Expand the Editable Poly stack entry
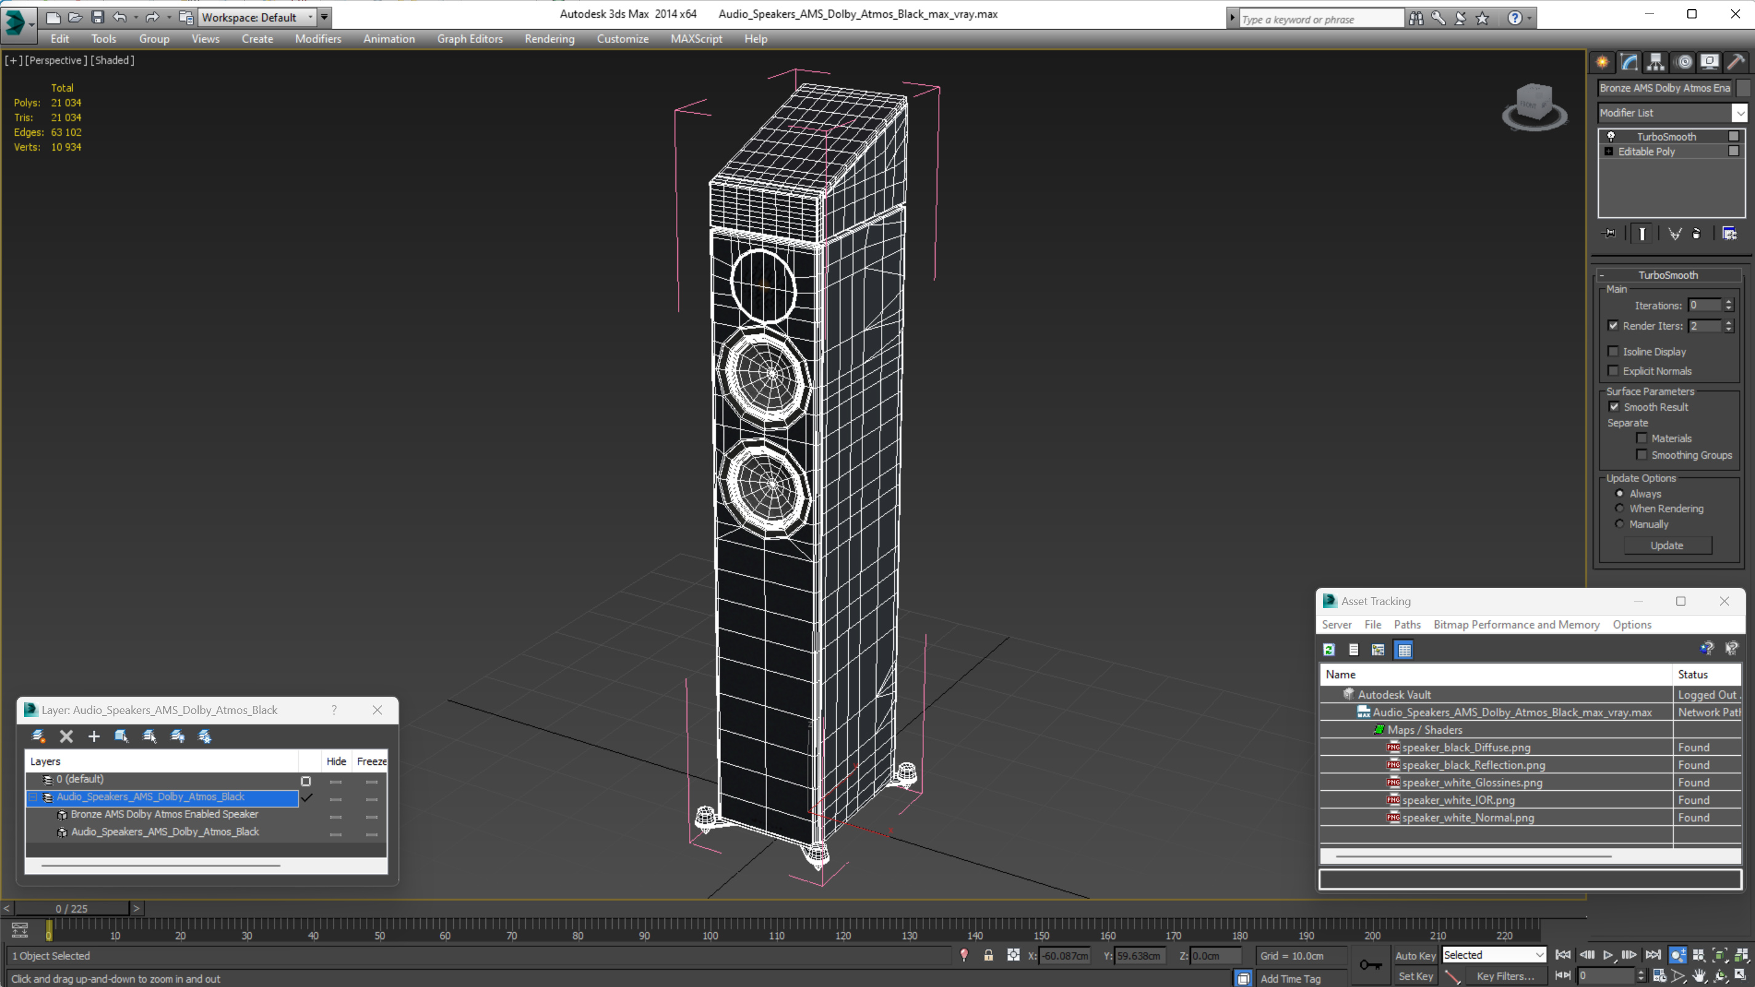1755x987 pixels. pos(1609,151)
